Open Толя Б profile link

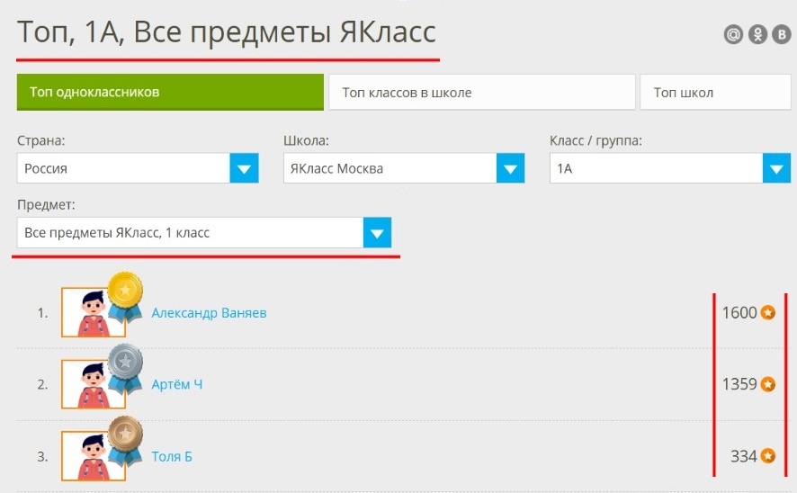tap(172, 456)
